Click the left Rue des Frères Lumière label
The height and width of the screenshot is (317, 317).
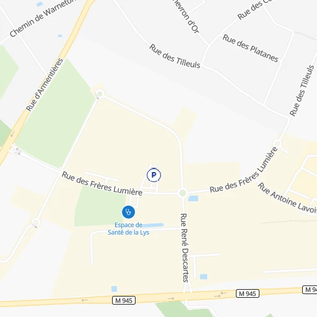pyautogui.click(x=102, y=183)
